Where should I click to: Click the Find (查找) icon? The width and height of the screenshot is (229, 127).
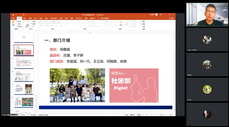click(x=143, y=21)
